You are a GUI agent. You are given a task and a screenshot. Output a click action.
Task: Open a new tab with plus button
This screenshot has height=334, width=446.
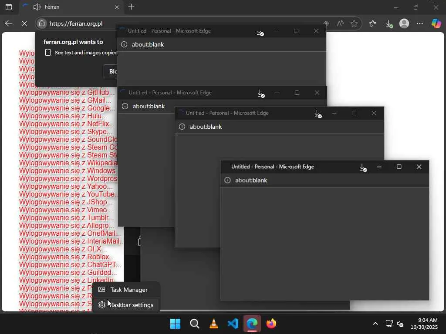(131, 7)
